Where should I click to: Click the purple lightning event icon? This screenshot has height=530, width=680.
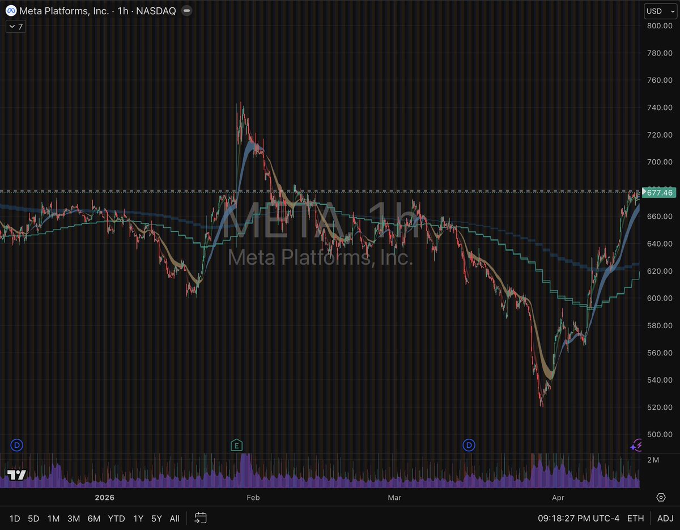636,446
